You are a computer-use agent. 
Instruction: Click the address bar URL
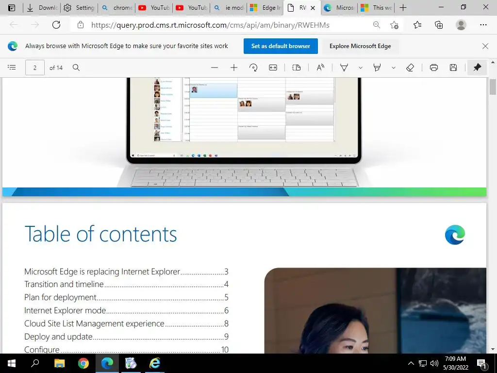(210, 25)
